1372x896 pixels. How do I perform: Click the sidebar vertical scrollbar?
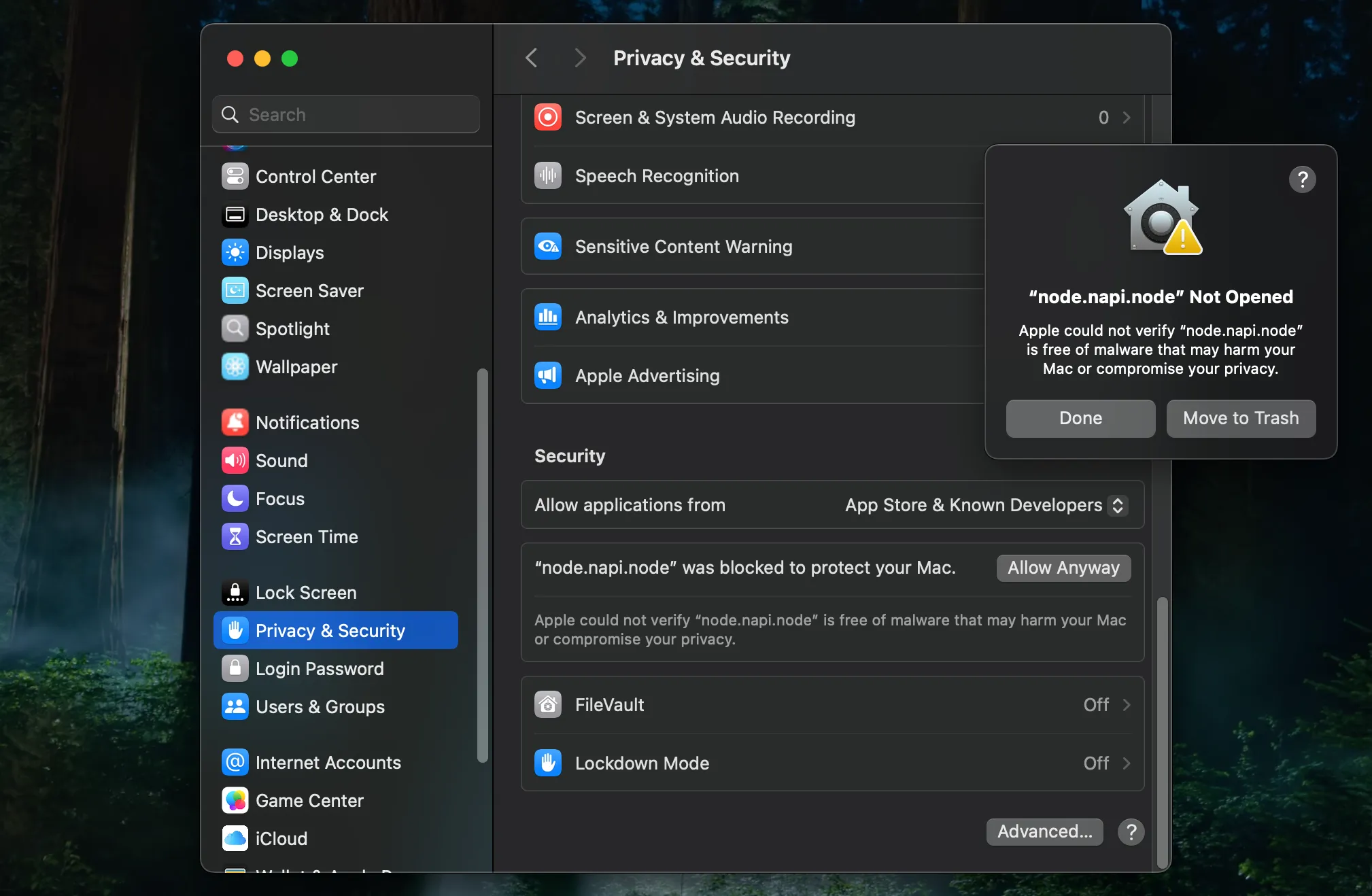coord(483,564)
